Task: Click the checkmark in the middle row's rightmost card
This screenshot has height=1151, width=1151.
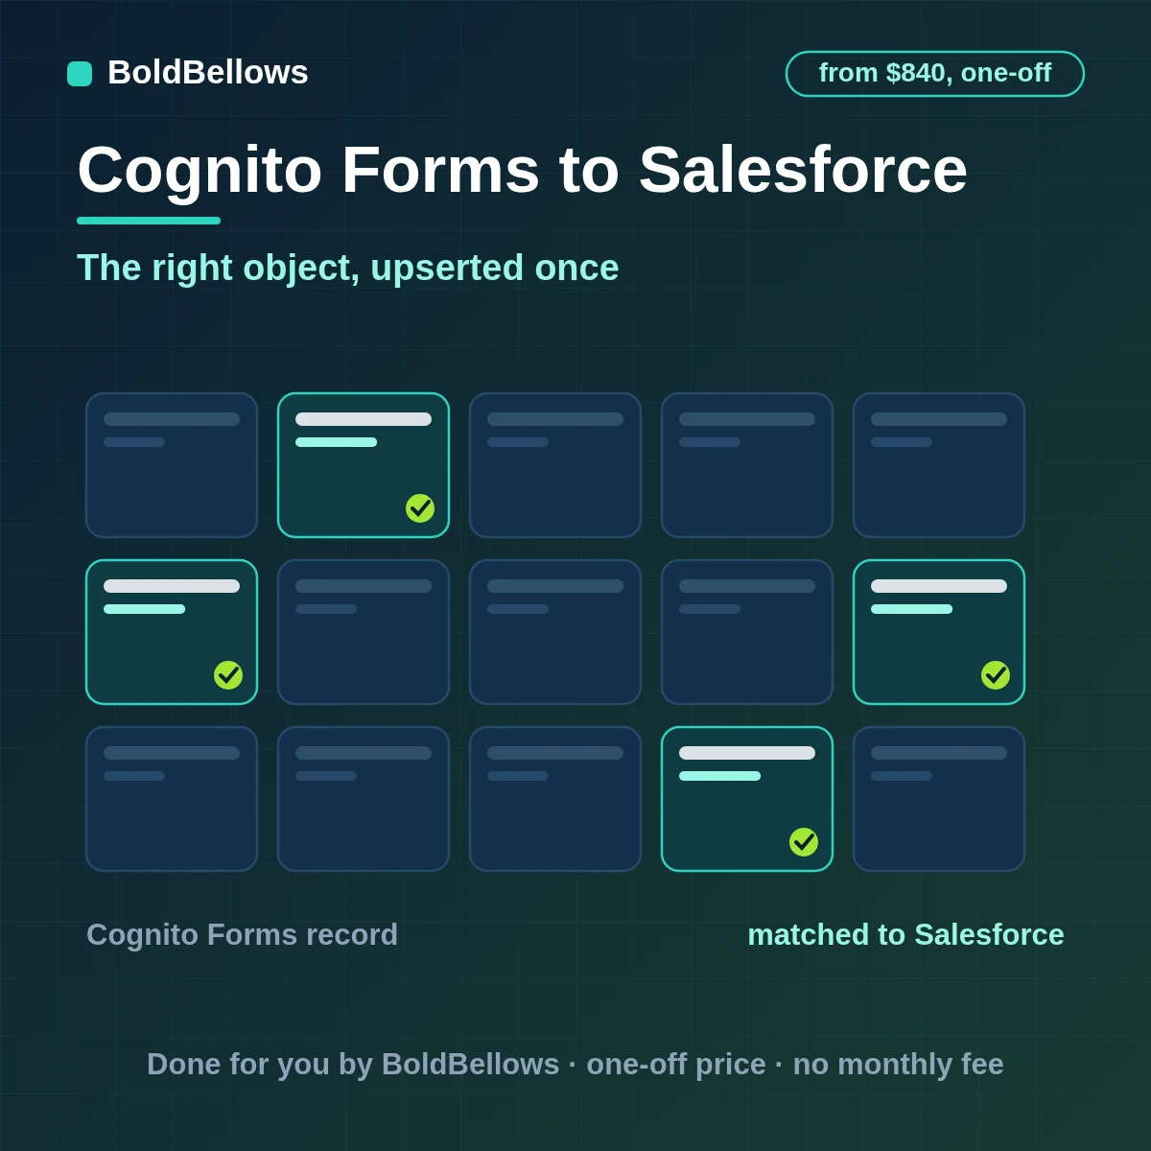Action: pyautogui.click(x=996, y=675)
